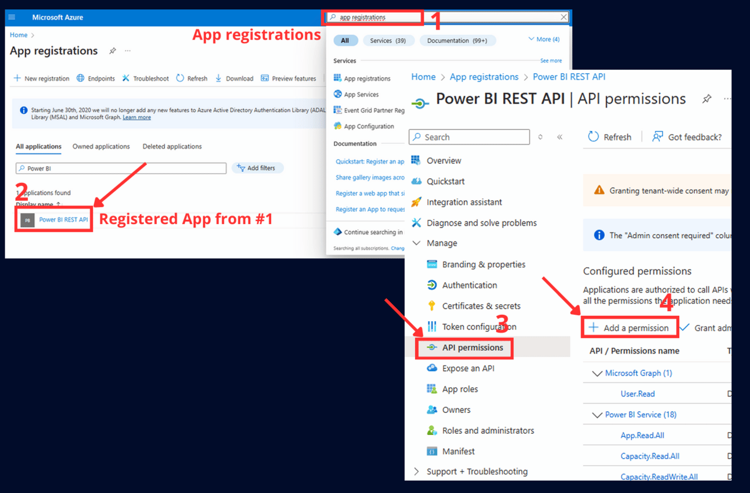The width and height of the screenshot is (750, 493).
Task: Open the Power BI REST API application link
Action: 64,219
